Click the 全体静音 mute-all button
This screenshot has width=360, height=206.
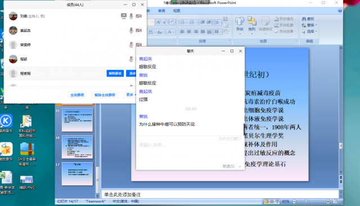pyautogui.click(x=77, y=95)
